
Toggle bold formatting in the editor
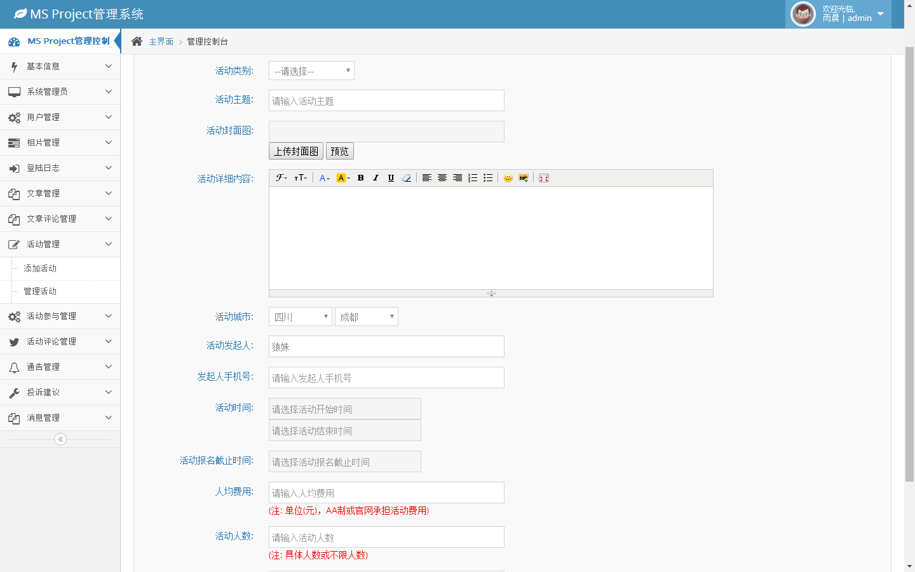tap(360, 178)
